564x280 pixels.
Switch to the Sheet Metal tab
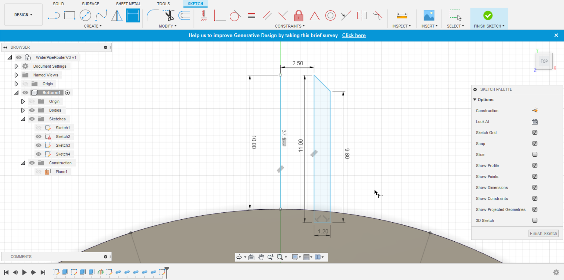[x=128, y=4]
